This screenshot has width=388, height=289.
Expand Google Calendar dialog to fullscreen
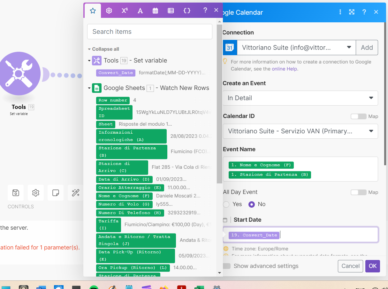point(352,12)
